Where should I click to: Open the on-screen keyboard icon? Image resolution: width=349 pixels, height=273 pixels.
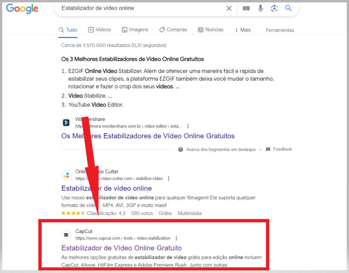(246, 8)
